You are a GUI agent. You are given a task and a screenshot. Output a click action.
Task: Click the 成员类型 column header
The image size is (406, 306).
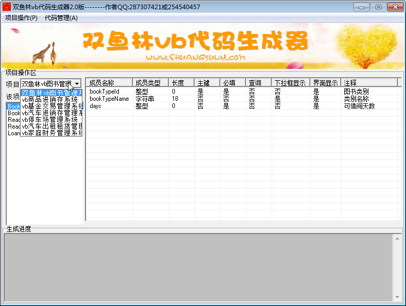pyautogui.click(x=150, y=83)
